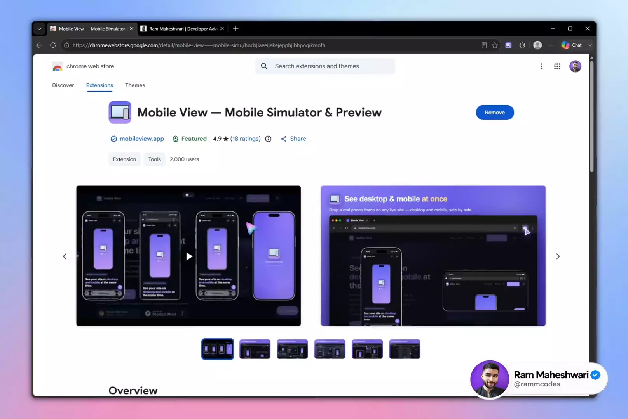This screenshot has height=419, width=628.
Task: Click the Mobile View extension logo
Action: [x=120, y=113]
